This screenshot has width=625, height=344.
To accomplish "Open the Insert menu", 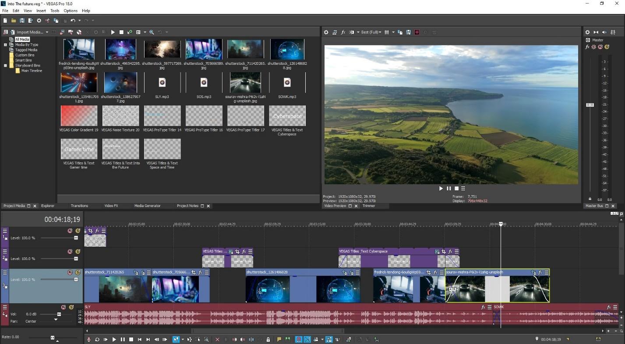I will pos(41,11).
